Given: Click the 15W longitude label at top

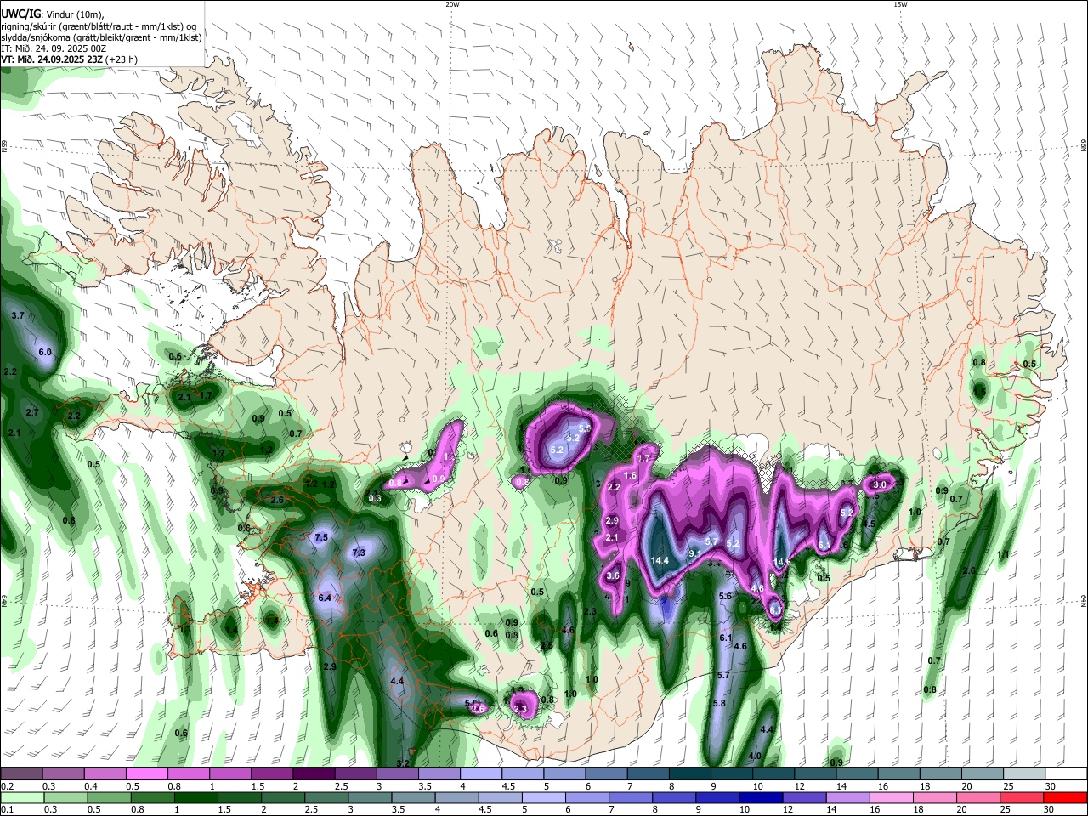Looking at the screenshot, I should coord(900,4).
